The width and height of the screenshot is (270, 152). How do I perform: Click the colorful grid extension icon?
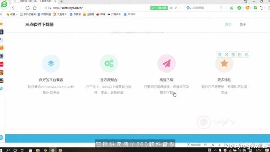255,8
